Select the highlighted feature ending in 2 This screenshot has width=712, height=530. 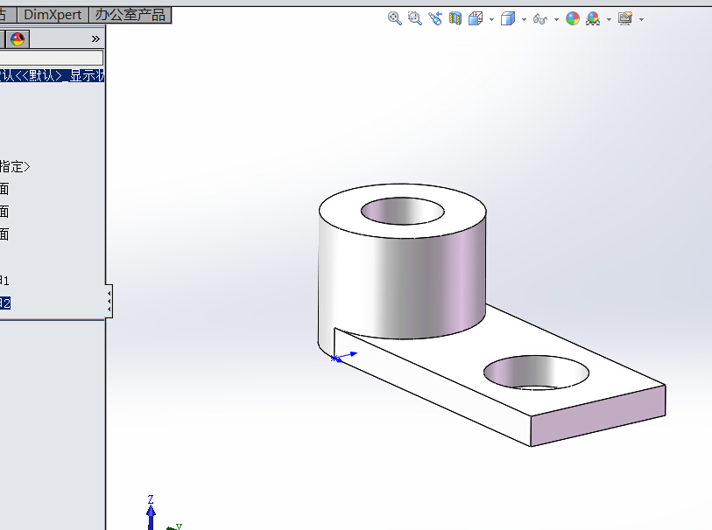pos(5,303)
